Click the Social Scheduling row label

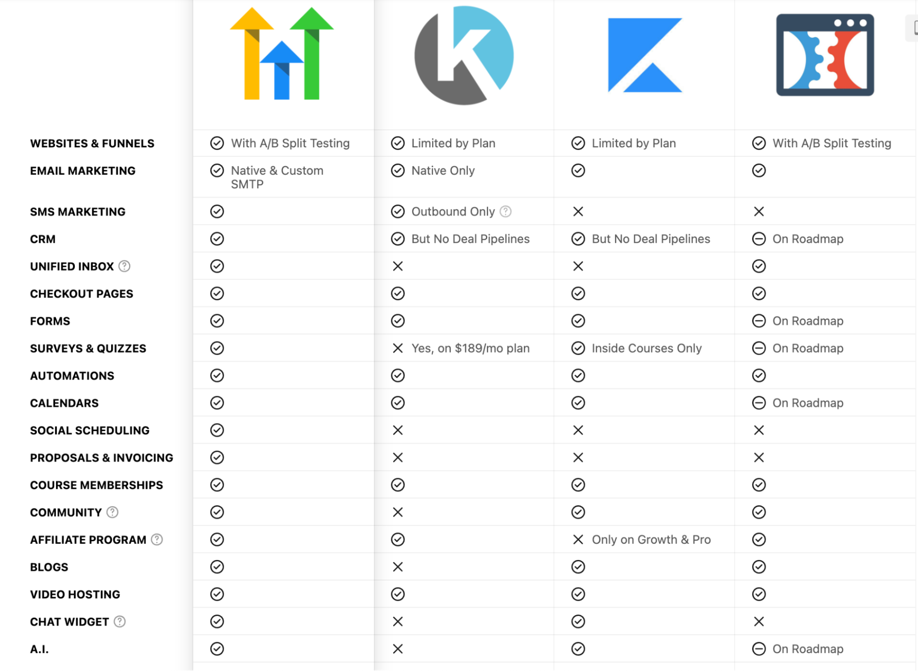[x=90, y=431]
